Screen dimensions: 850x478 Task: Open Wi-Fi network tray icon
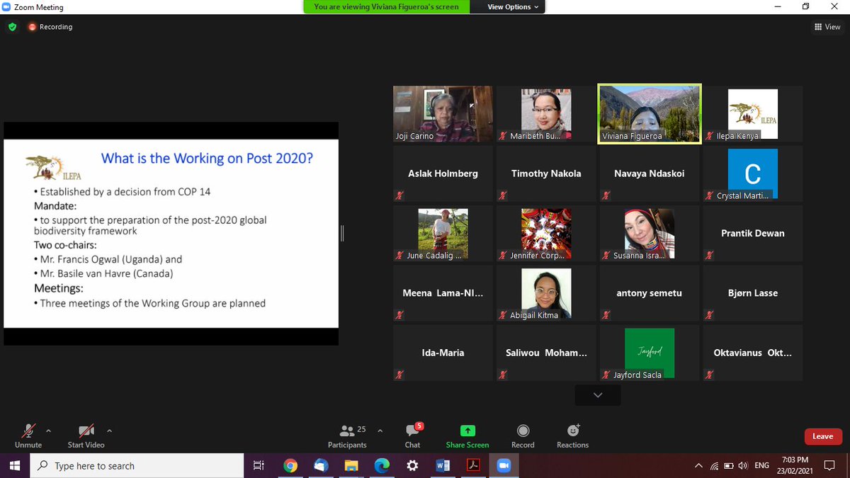click(714, 465)
